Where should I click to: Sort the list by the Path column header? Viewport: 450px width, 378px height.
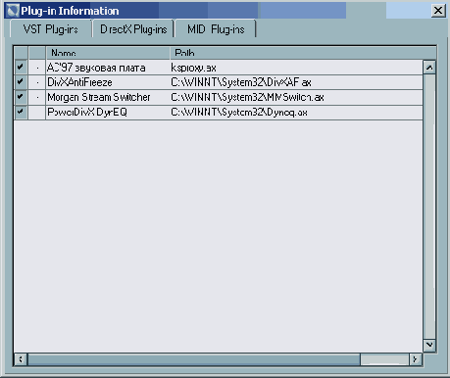click(x=303, y=53)
